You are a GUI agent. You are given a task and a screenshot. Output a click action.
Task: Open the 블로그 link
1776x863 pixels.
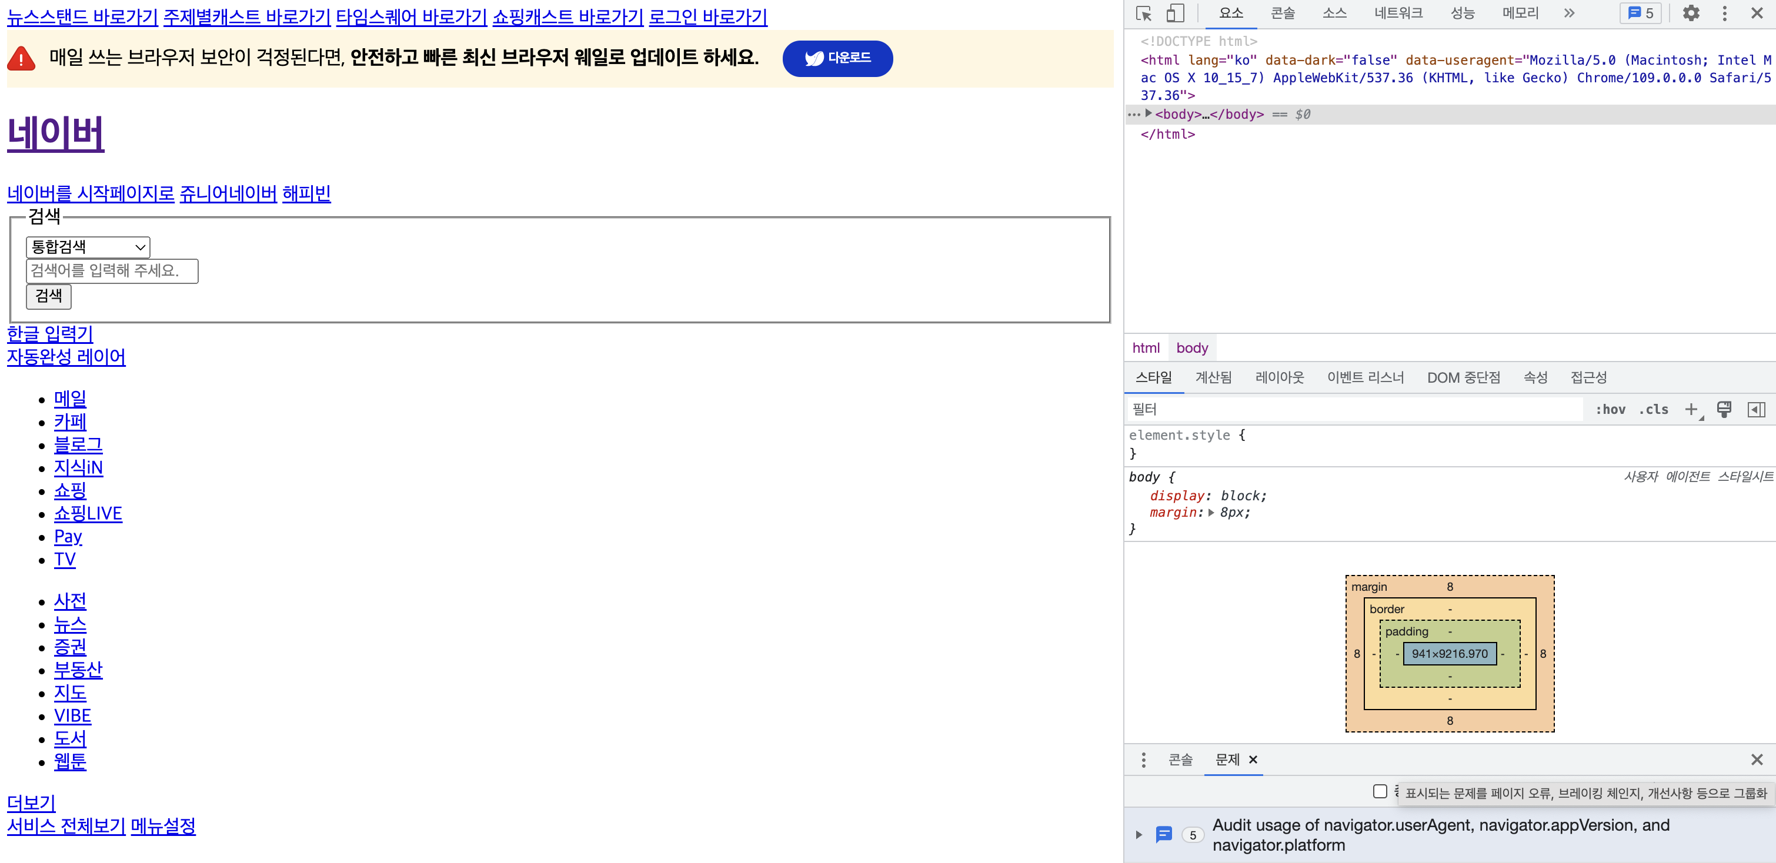click(x=78, y=444)
